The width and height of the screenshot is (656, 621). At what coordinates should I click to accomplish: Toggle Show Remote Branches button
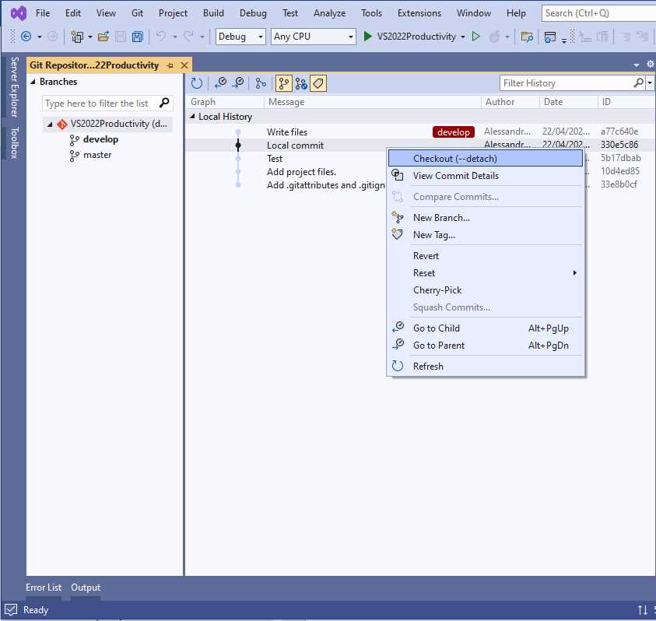(301, 83)
